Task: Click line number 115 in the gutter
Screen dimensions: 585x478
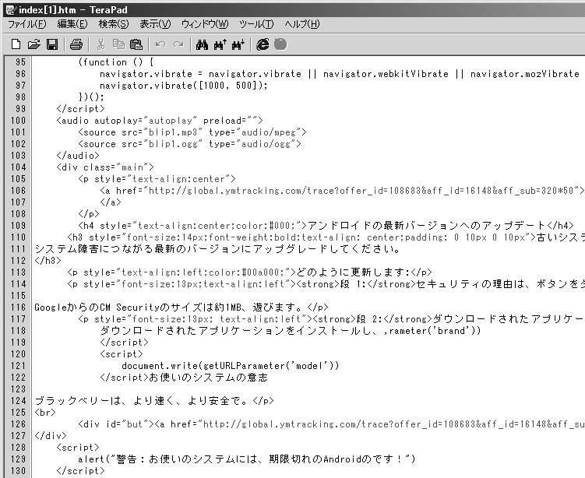Action: coord(18,296)
